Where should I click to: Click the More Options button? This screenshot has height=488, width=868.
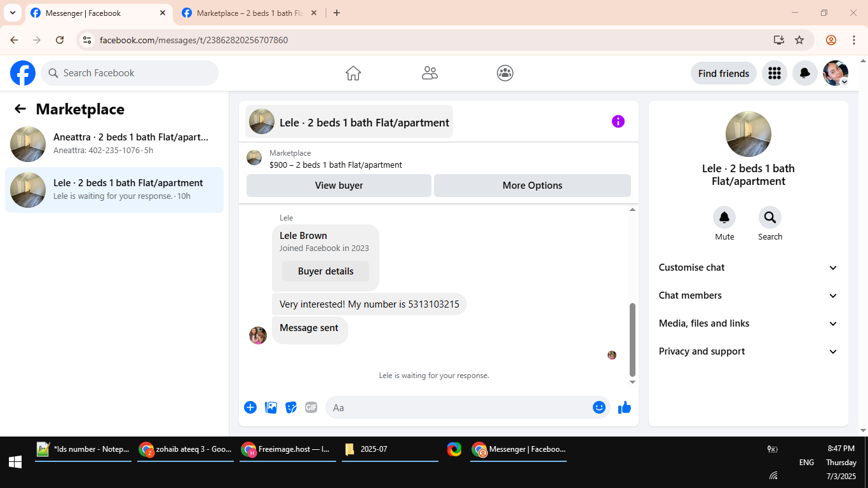532,186
